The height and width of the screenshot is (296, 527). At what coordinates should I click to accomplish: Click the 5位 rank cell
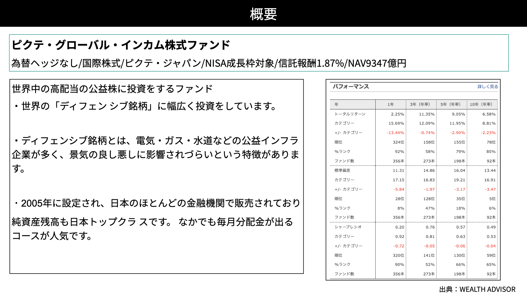pos(492,199)
